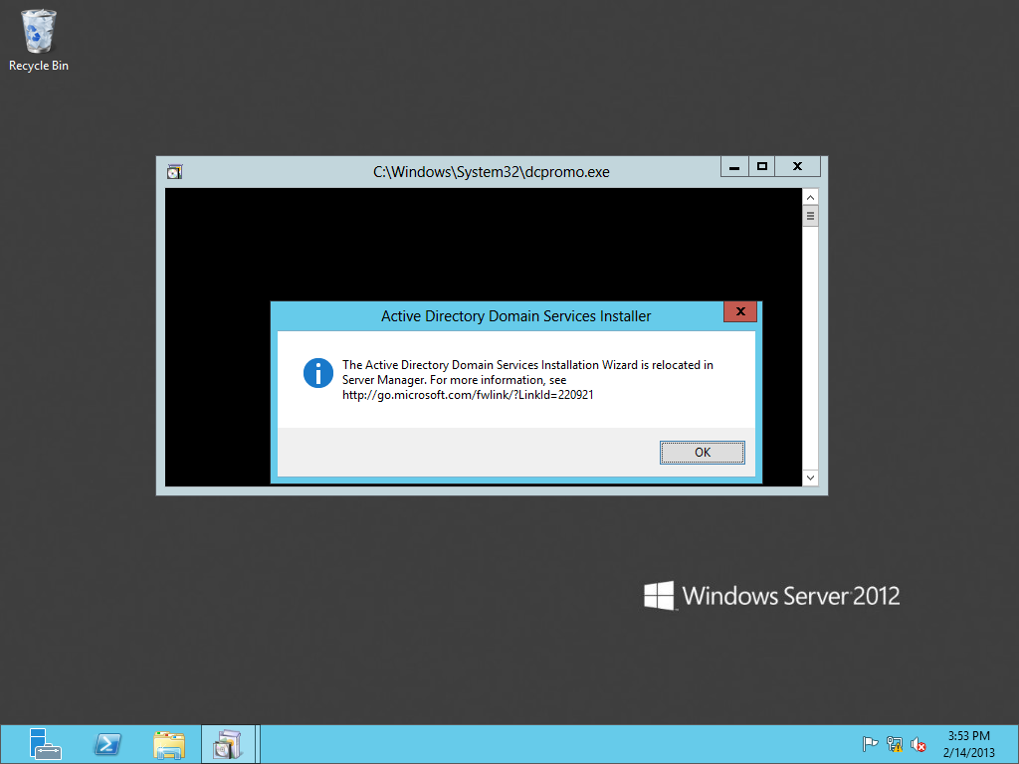Minimize the dcpromo.exe window
The height and width of the screenshot is (764, 1019).
tap(734, 167)
